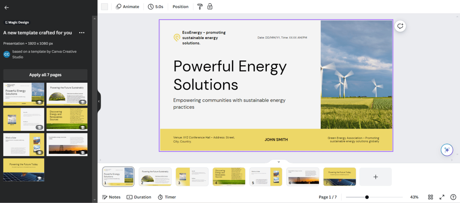Screen dimensions: 460x203
Task: Select Powerful Energy Solutions template thumbnail in panel
Action: point(24,94)
